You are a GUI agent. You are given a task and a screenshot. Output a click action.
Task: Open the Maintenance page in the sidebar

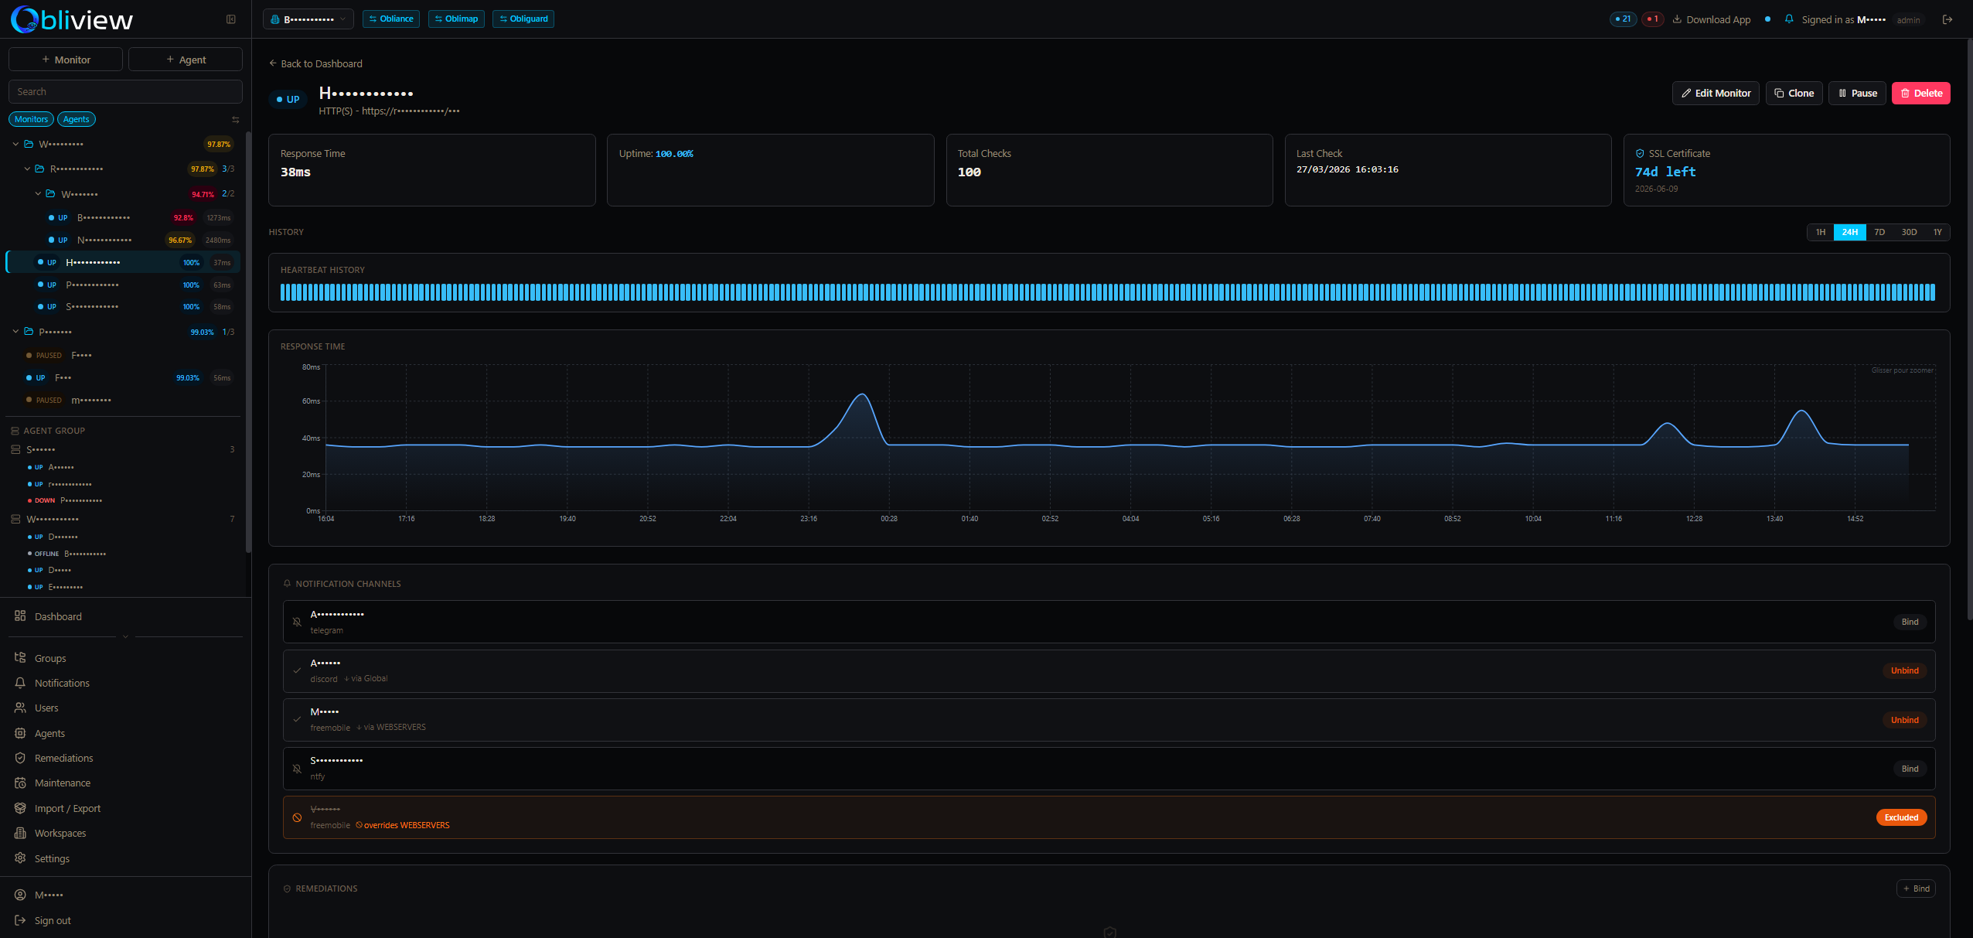62,783
